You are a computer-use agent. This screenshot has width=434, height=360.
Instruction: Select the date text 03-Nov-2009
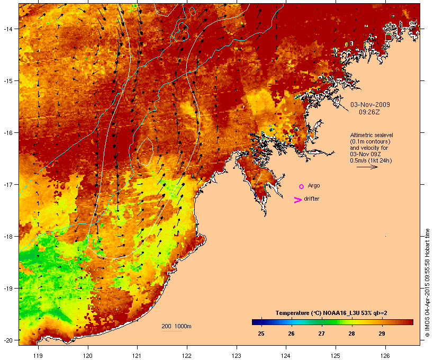click(370, 105)
